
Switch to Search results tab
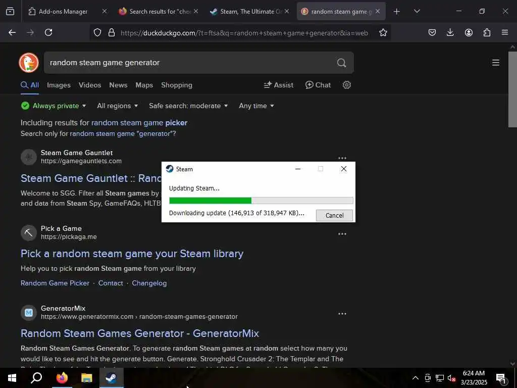159,11
